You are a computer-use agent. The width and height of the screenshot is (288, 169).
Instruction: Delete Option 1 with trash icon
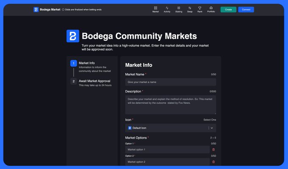coord(213,150)
